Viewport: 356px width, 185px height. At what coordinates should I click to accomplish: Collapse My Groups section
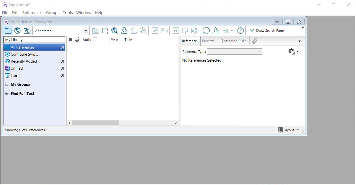(x=7, y=84)
